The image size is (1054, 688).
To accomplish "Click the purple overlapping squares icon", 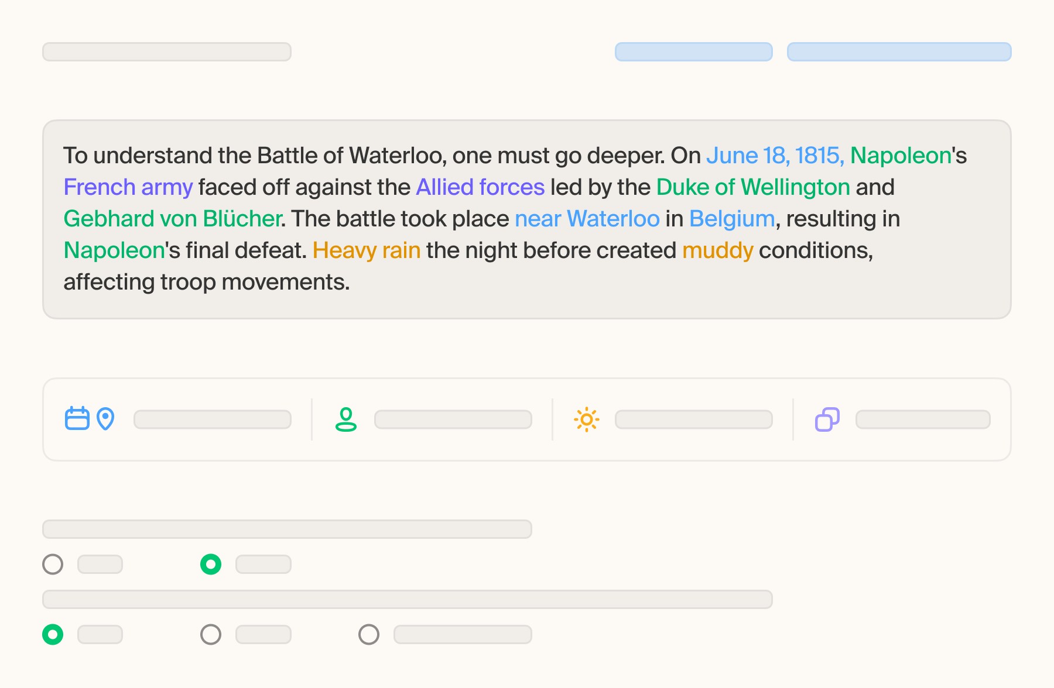I will point(827,419).
